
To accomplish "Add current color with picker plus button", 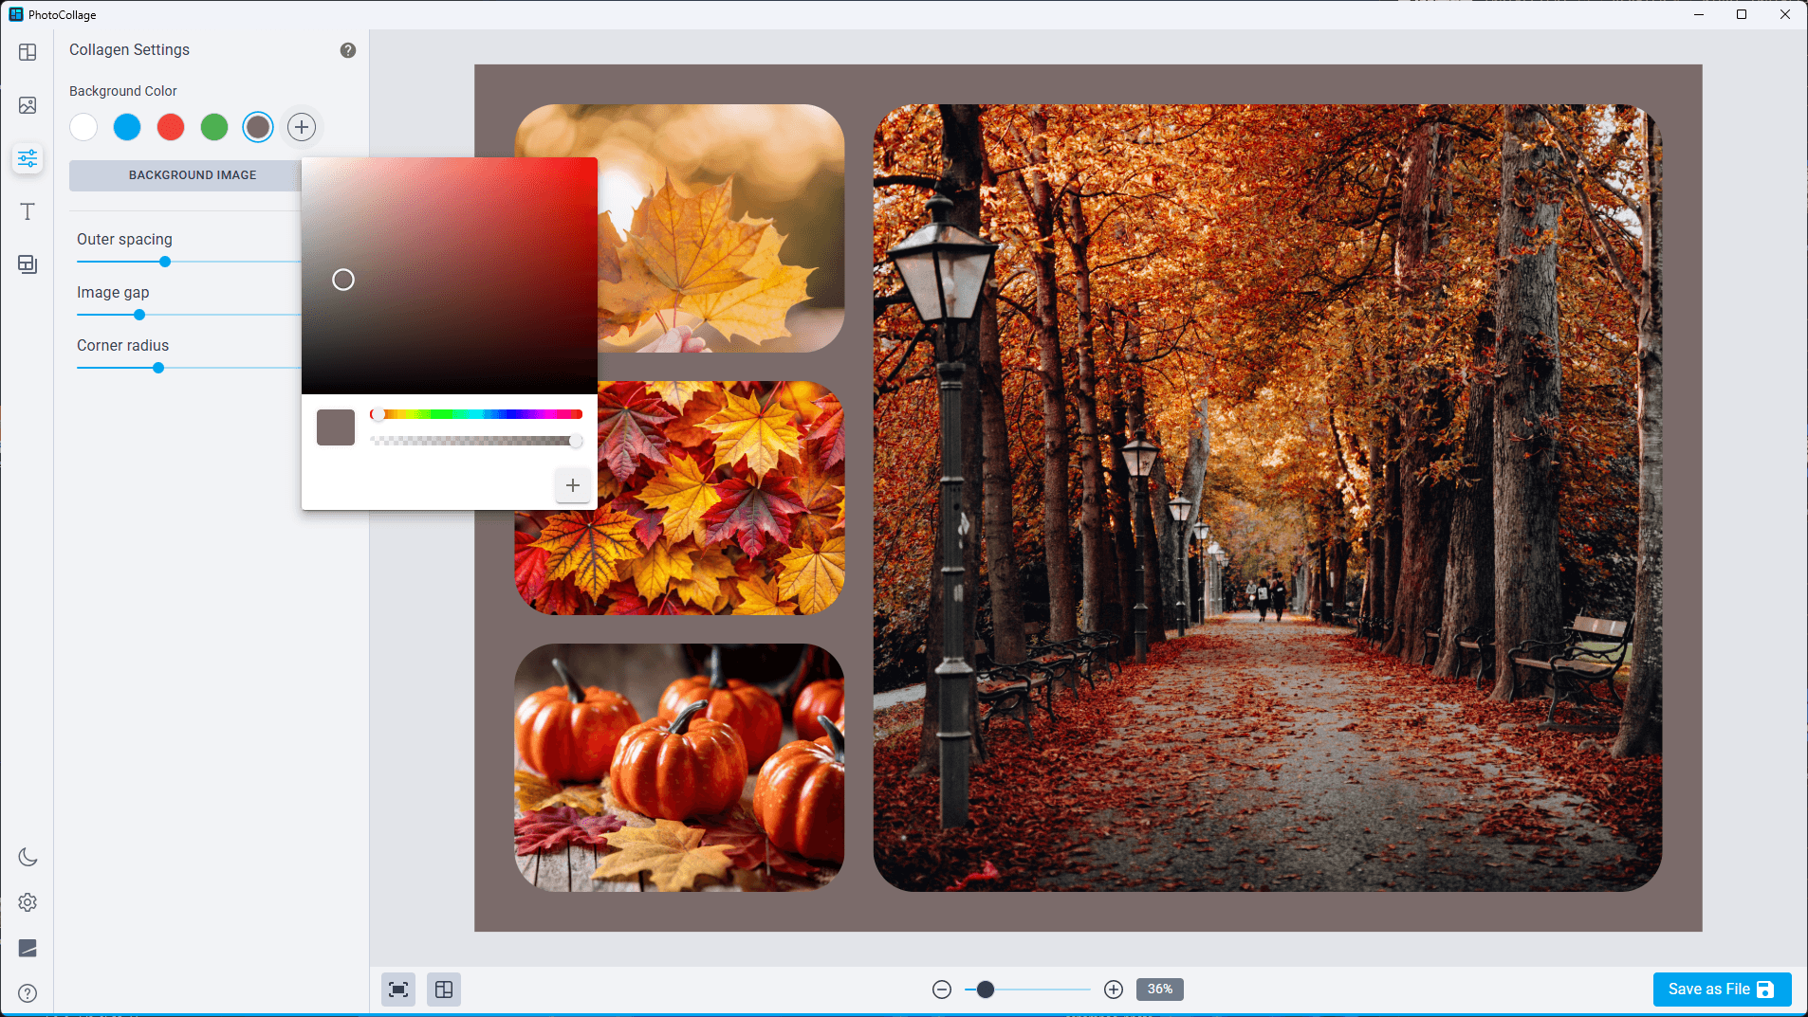I will pos(573,485).
